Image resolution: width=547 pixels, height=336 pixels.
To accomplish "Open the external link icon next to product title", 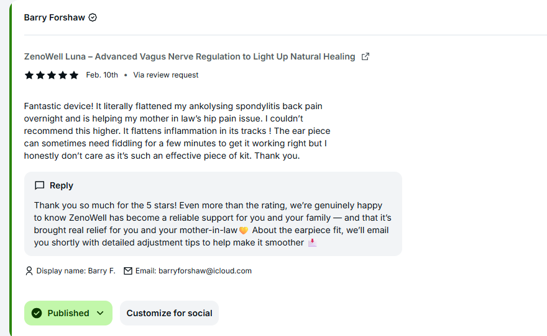I will coord(365,56).
